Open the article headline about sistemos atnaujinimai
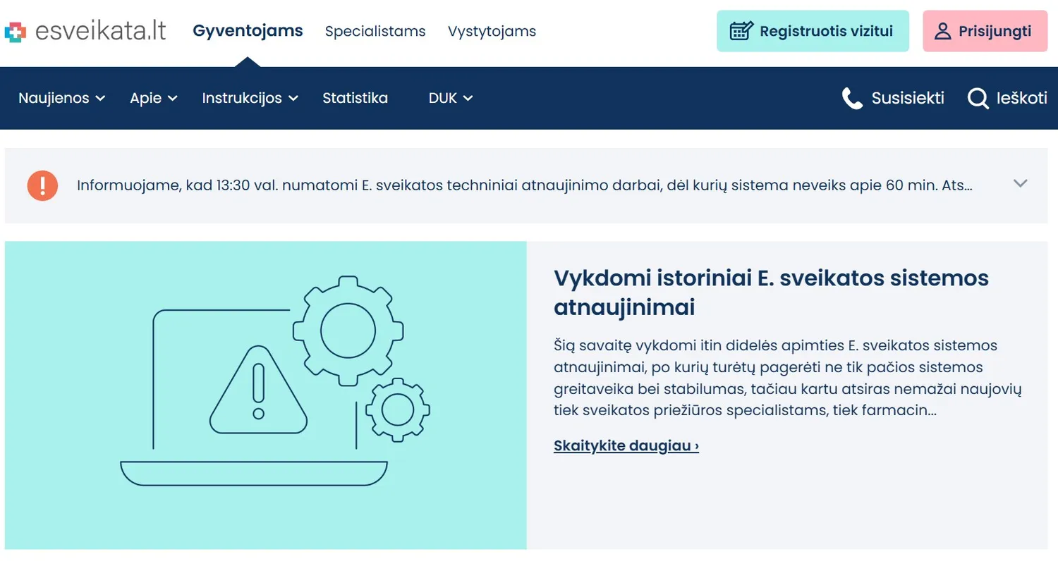Image resolution: width=1058 pixels, height=561 pixels. [x=771, y=292]
